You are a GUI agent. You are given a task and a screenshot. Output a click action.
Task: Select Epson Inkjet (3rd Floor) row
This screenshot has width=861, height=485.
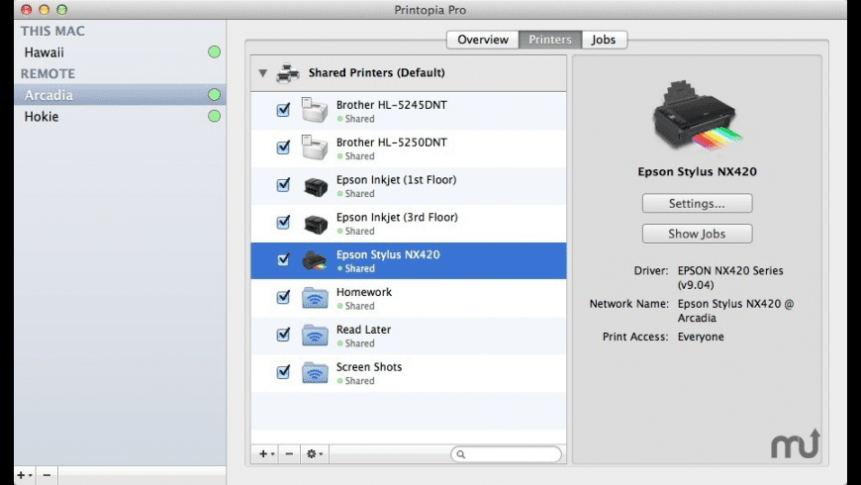click(x=409, y=223)
